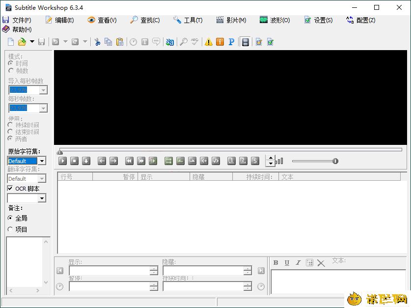Screen dimensions: 411x308
Task: Click the speech bubble toolbar icon
Action: [156, 42]
